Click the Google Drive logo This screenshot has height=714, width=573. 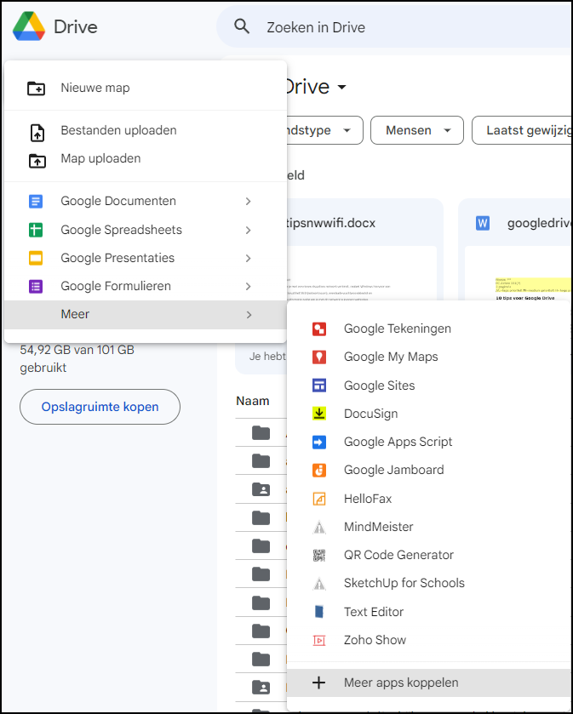coord(29,26)
